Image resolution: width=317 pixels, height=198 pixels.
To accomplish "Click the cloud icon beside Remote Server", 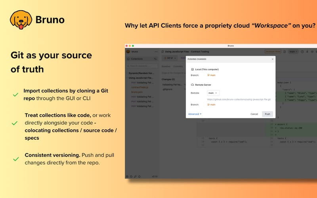I will 192,85.
